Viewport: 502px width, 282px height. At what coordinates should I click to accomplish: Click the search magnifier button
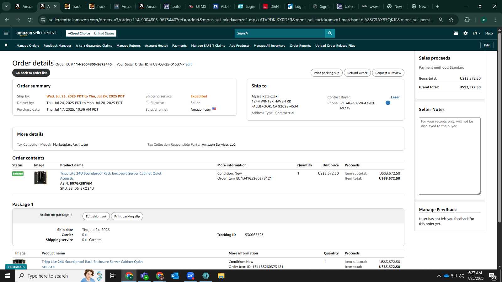click(330, 33)
